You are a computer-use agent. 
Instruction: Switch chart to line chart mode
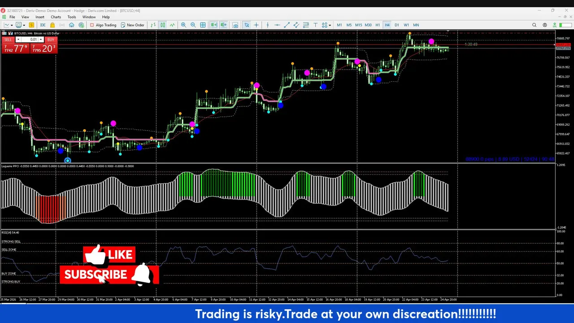(172, 25)
